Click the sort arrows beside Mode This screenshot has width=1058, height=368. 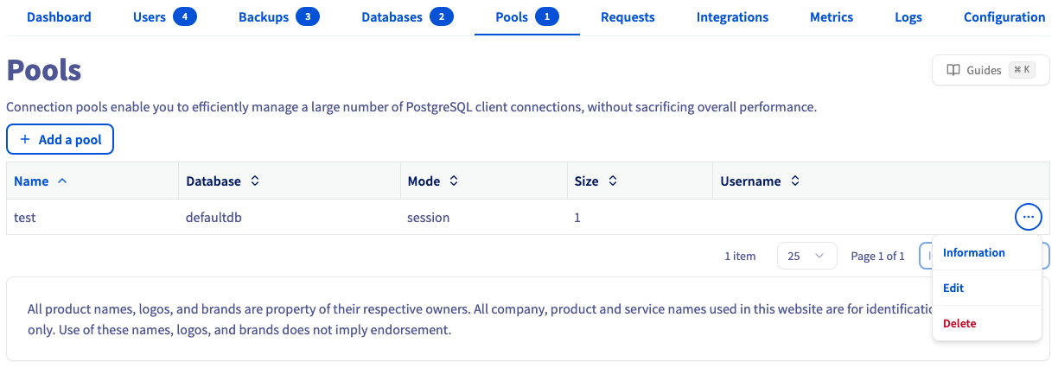(x=454, y=181)
